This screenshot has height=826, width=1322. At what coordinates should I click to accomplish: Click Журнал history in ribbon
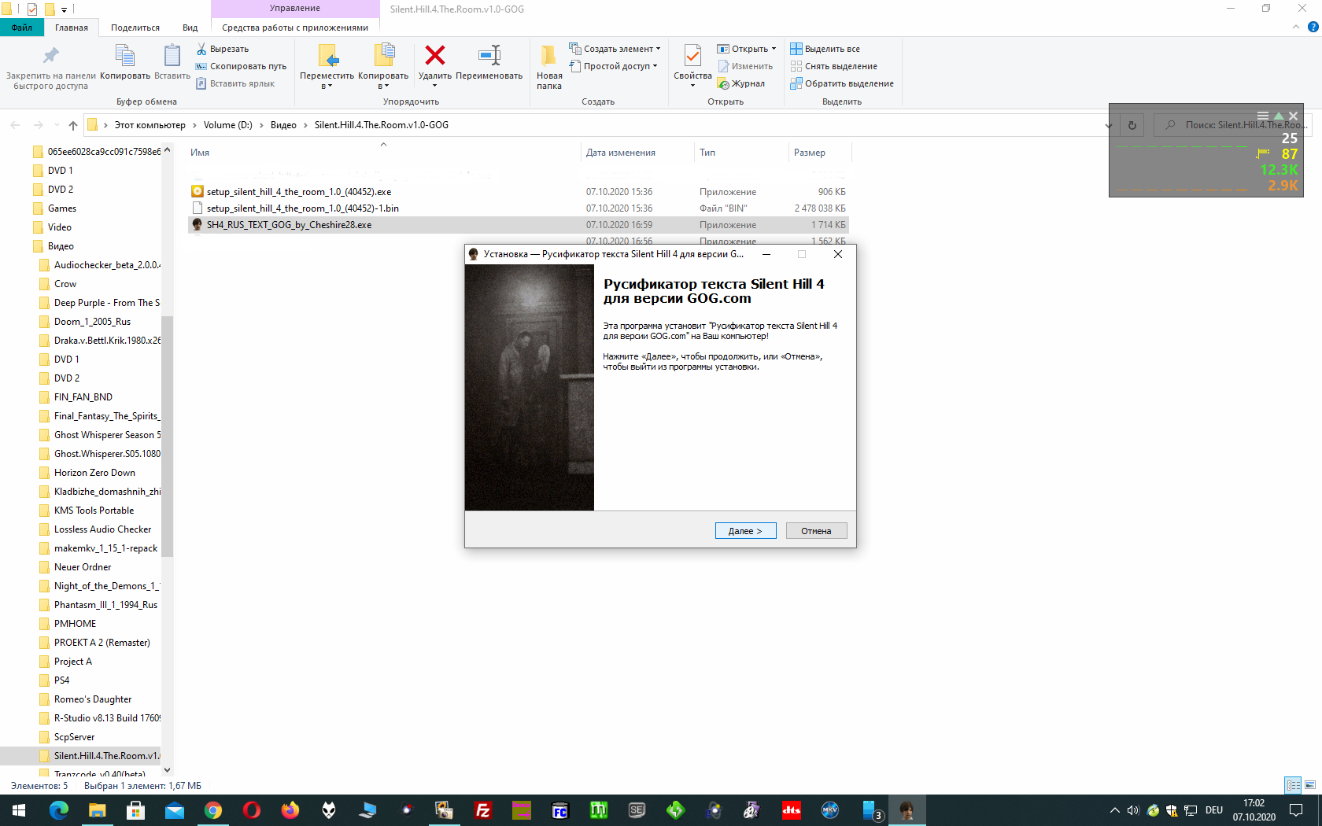(x=740, y=83)
